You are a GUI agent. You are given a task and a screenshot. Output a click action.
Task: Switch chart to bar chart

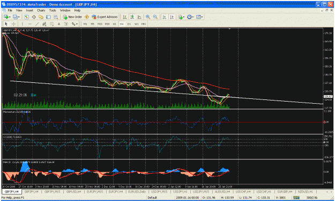point(124,17)
